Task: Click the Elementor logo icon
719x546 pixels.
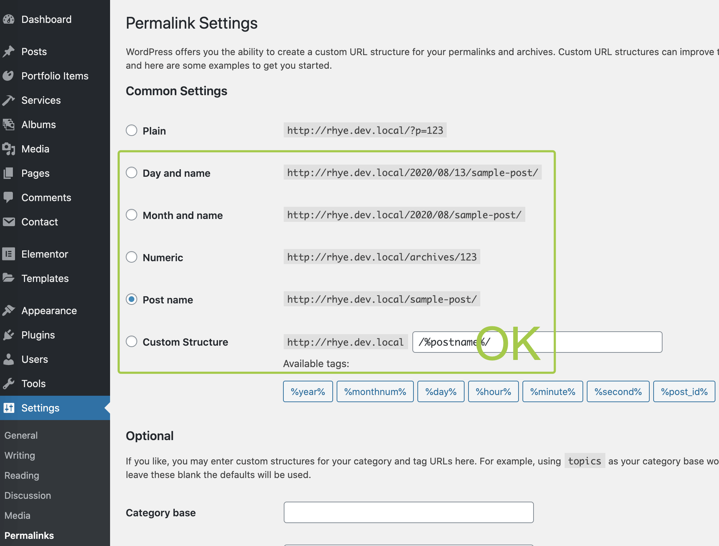Action: tap(9, 254)
